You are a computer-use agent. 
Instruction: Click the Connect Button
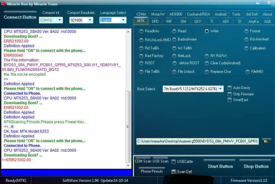click(x=20, y=17)
